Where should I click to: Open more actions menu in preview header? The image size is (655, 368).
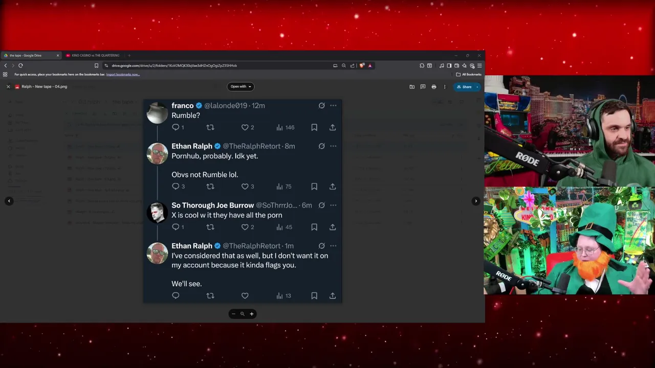click(x=445, y=87)
